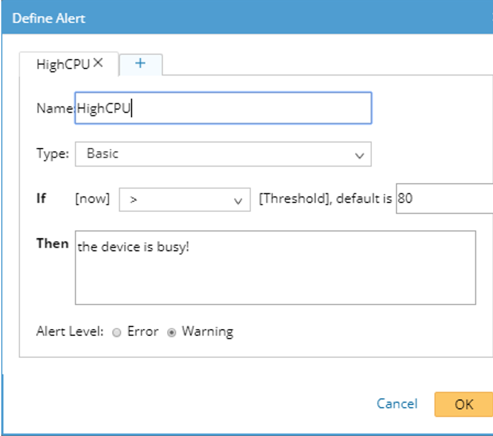
Task: Select the Warning alert level radio
Action: 171,333
